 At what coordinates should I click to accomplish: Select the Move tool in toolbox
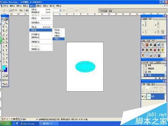7,24
